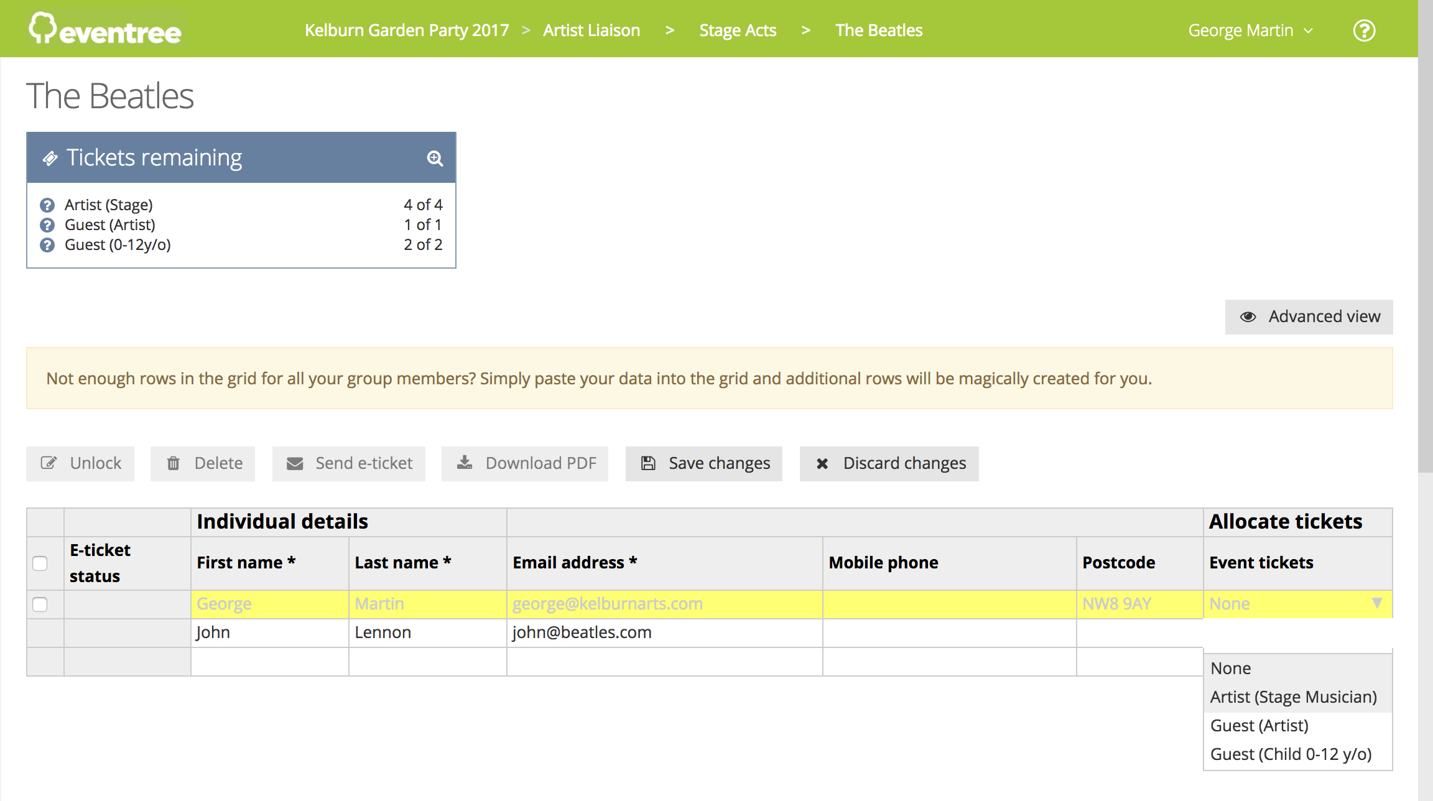Click the Save changes button

[x=704, y=463]
